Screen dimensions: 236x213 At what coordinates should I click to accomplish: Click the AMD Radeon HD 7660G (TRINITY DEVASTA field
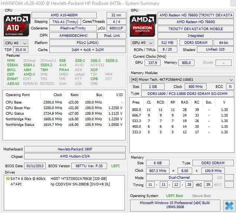195,15
